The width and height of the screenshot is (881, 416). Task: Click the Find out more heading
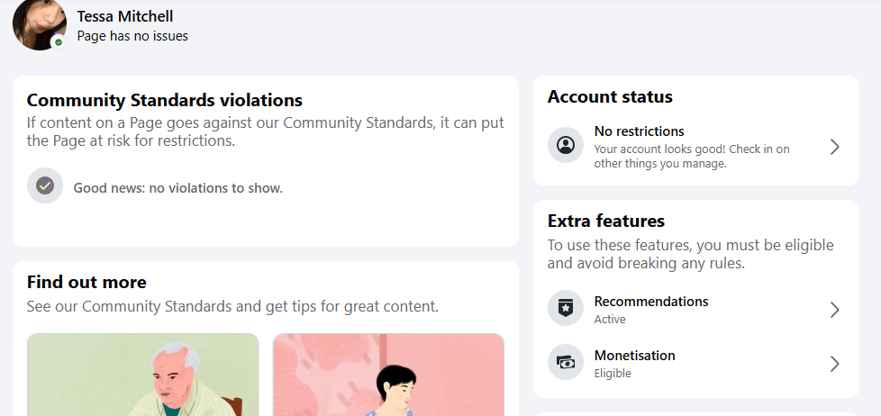pyautogui.click(x=86, y=282)
